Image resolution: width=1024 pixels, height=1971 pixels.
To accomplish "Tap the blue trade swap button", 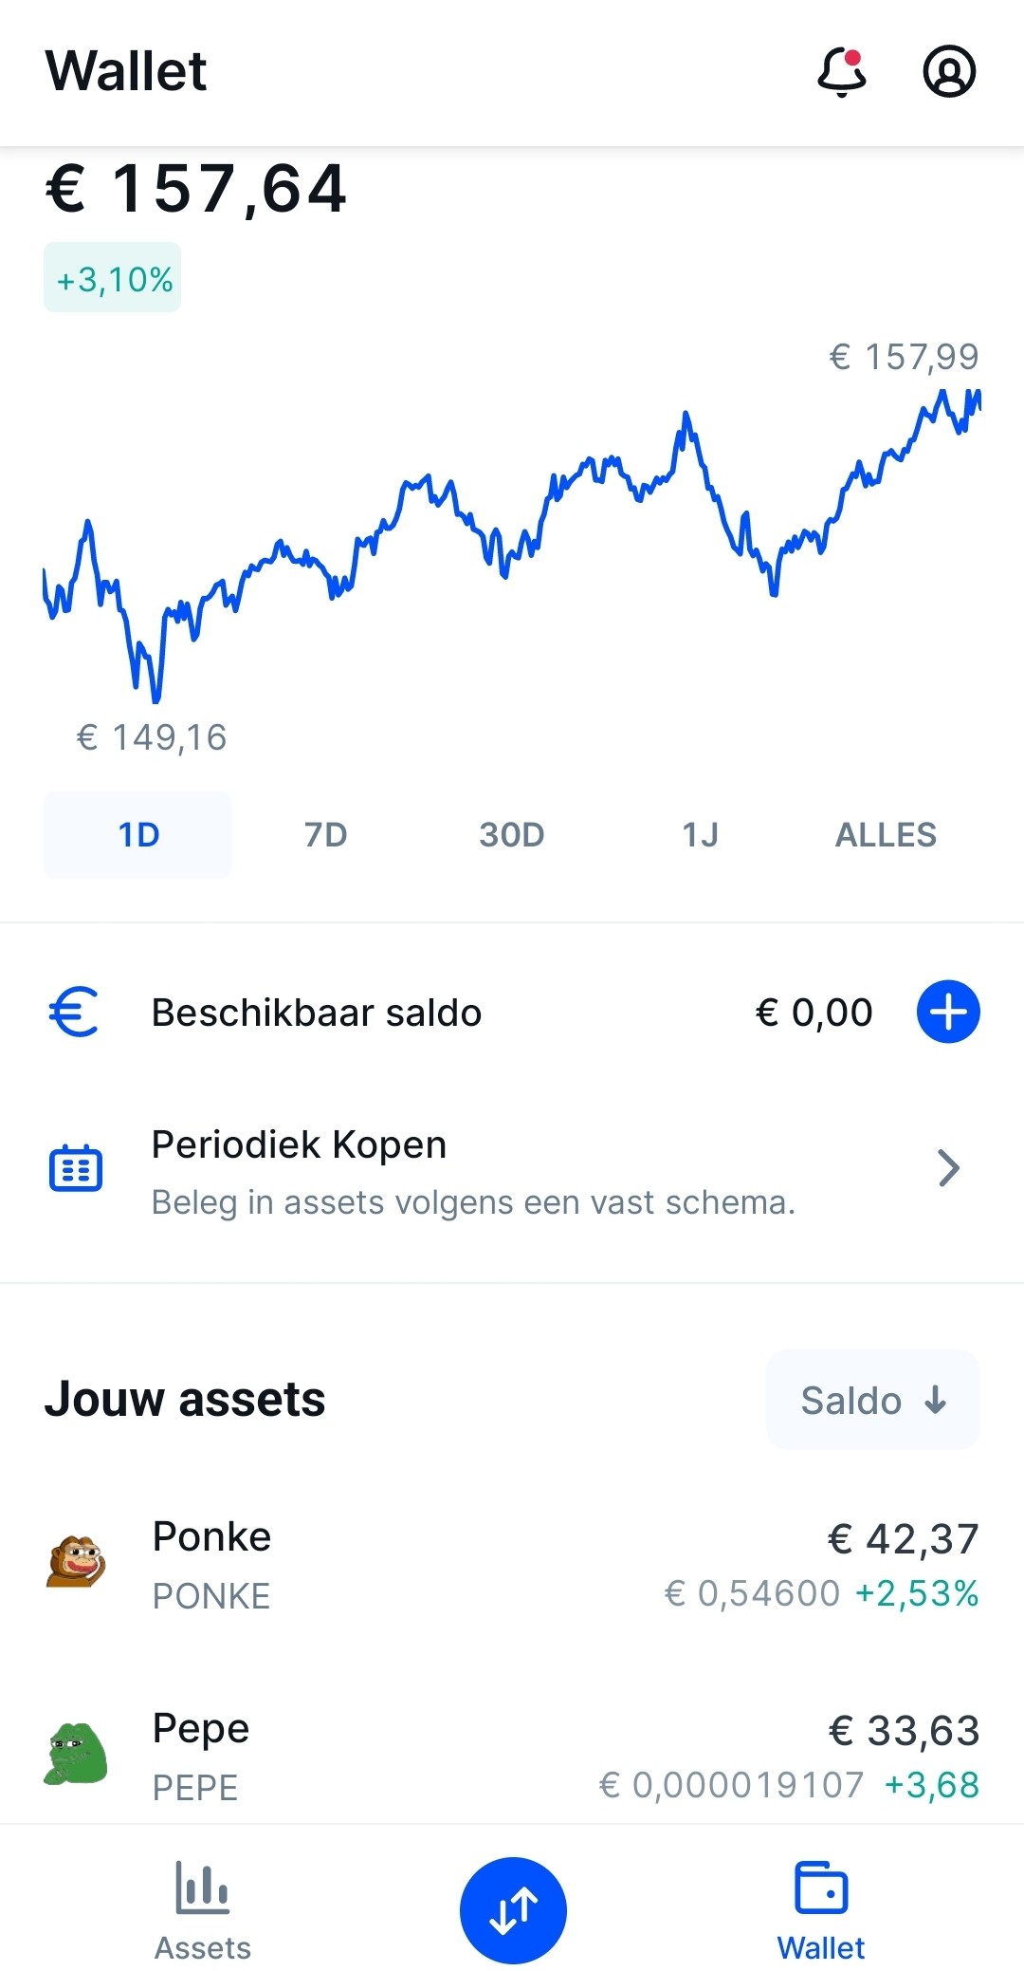I will pos(513,1909).
